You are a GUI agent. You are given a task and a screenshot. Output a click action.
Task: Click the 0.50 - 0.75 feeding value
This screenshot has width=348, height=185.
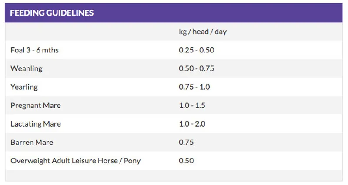197,68
